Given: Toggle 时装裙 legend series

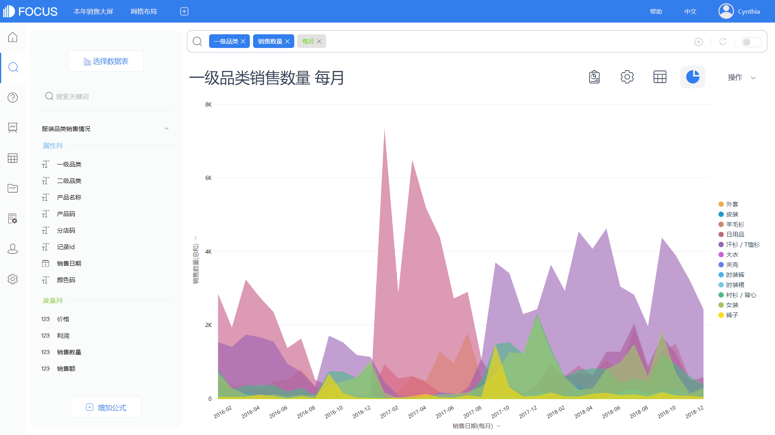Looking at the screenshot, I should pyautogui.click(x=731, y=285).
